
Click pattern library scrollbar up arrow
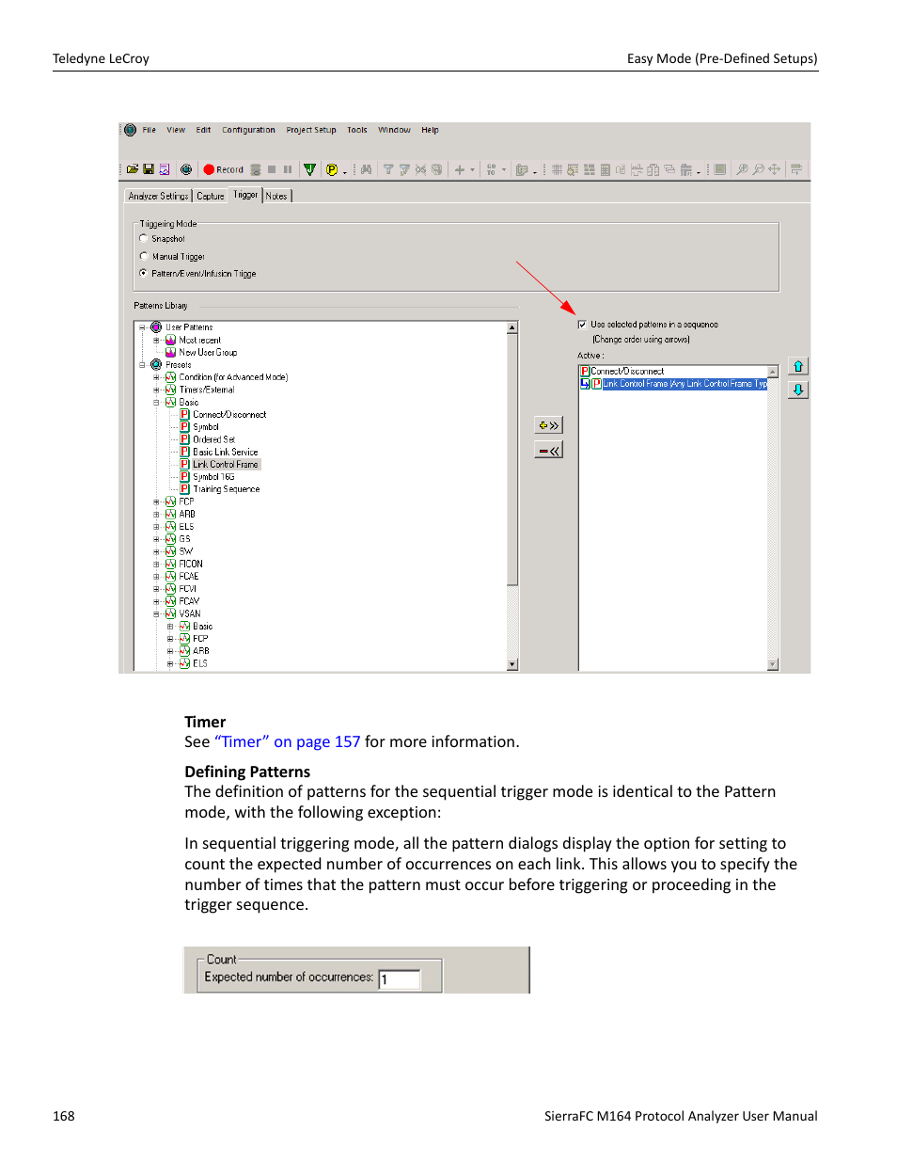512,327
